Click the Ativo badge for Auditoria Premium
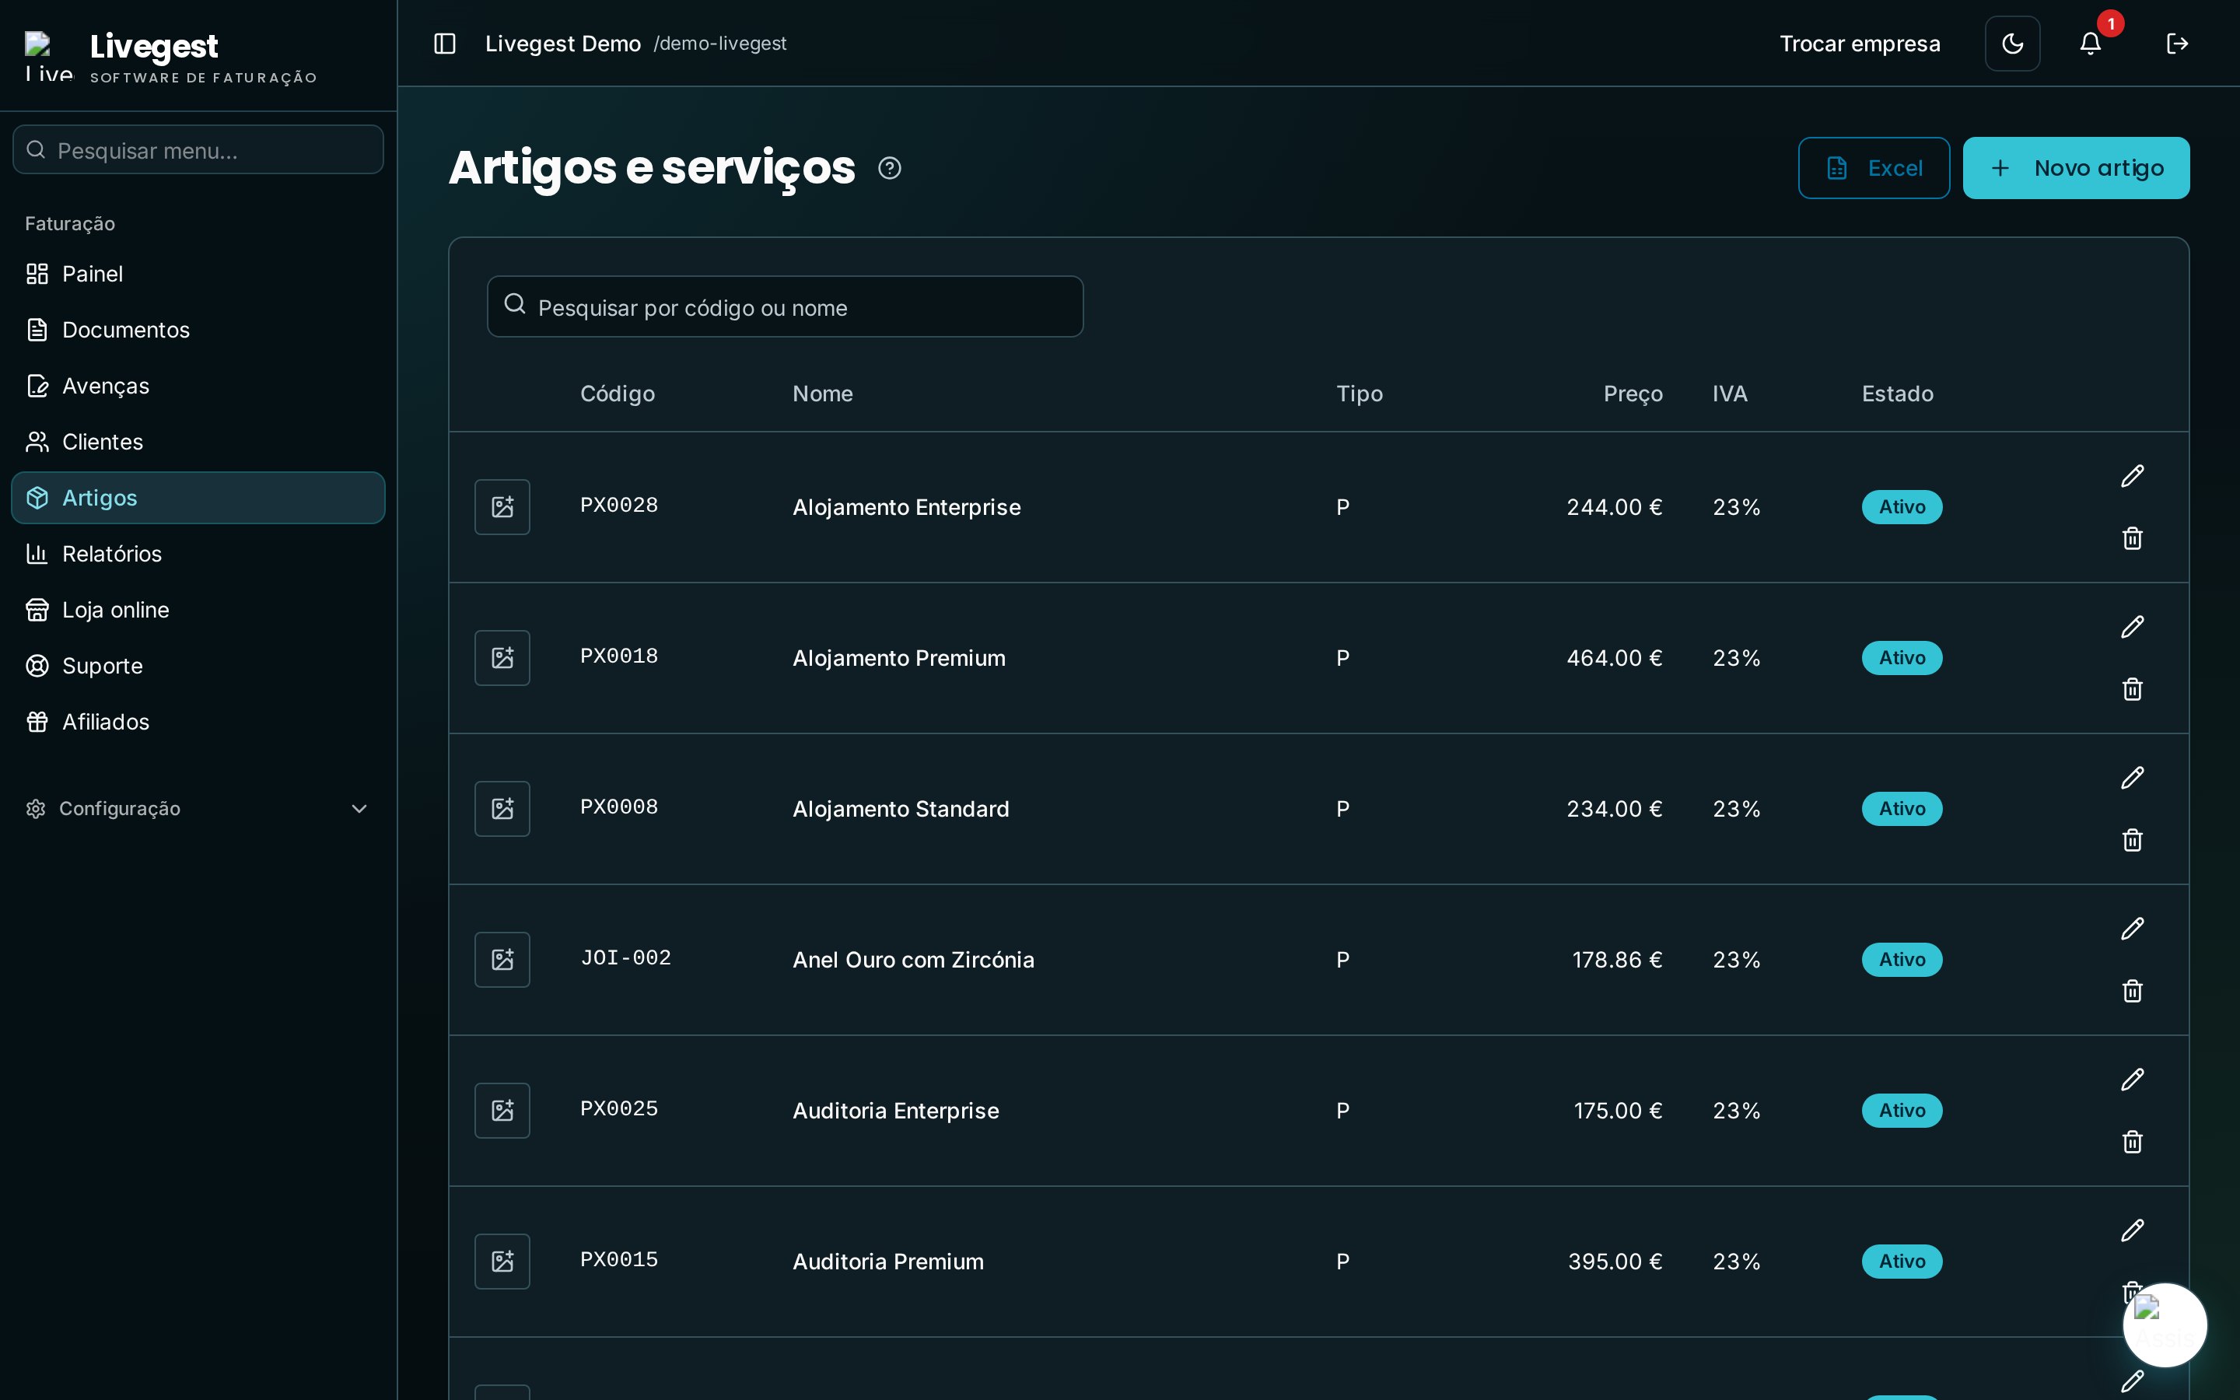The image size is (2240, 1400). (1902, 1261)
